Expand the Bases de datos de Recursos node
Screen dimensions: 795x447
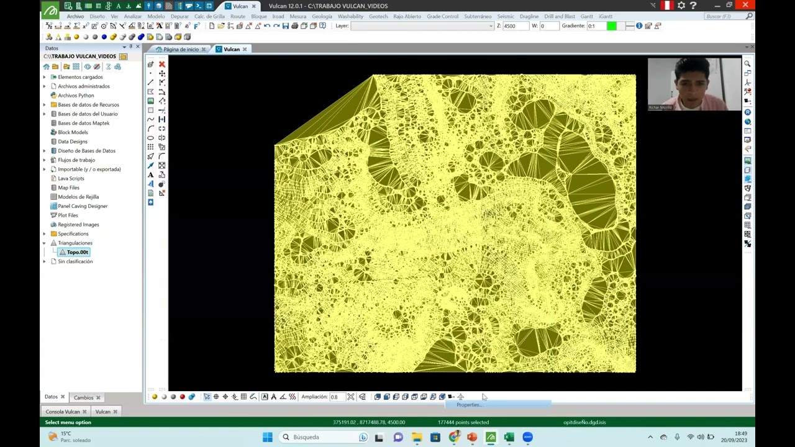(x=44, y=105)
